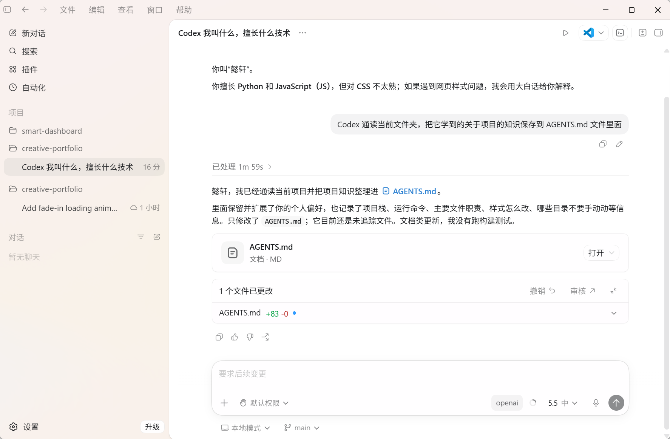
Task: Expand the 已处理 1m 59s details
Action: click(x=242, y=167)
